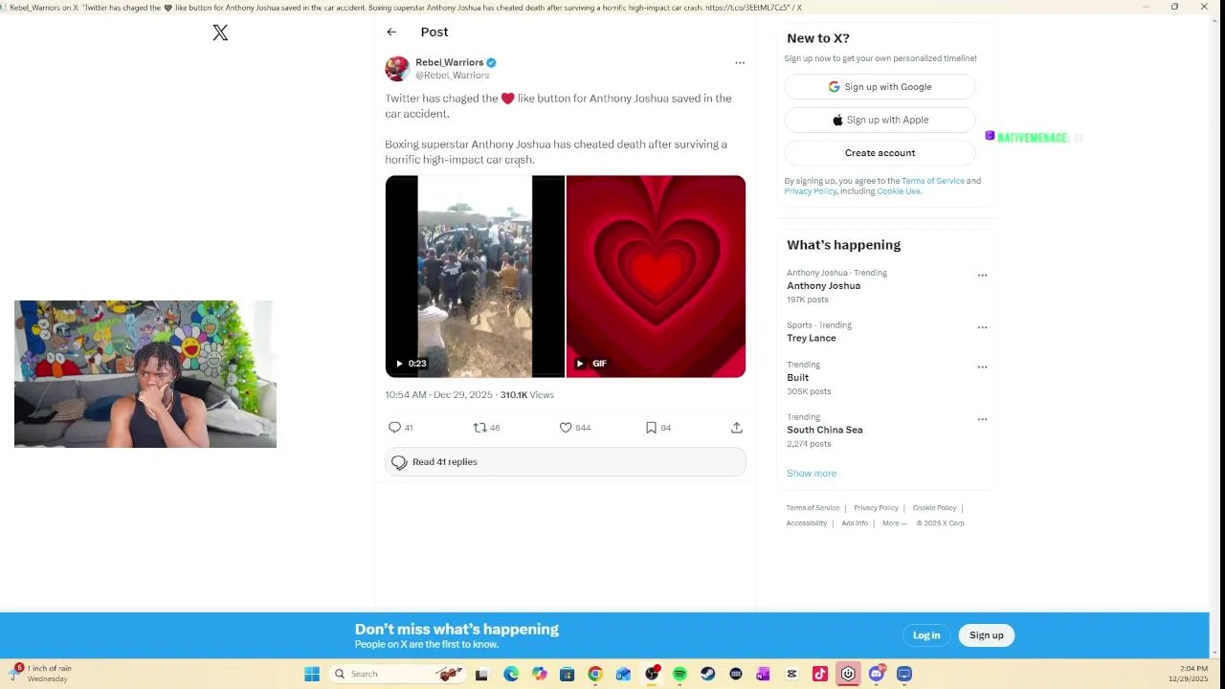
Task: Click Rebel_Warriors display name
Action: [x=450, y=62]
